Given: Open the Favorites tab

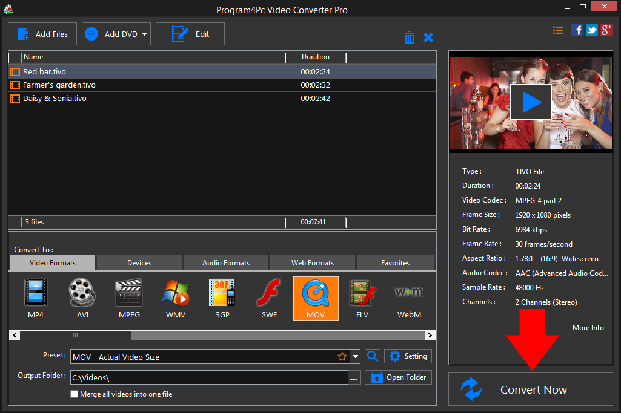Looking at the screenshot, I should [395, 263].
